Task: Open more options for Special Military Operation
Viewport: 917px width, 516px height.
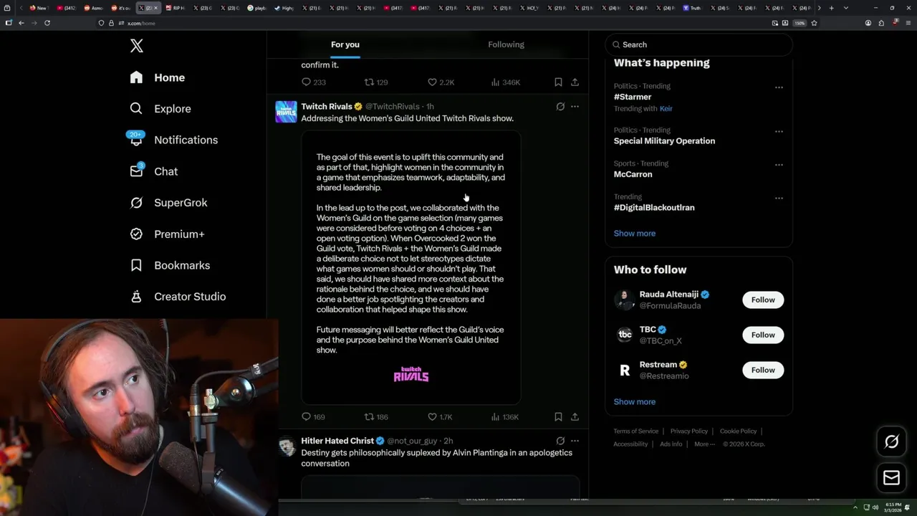Action: (779, 132)
